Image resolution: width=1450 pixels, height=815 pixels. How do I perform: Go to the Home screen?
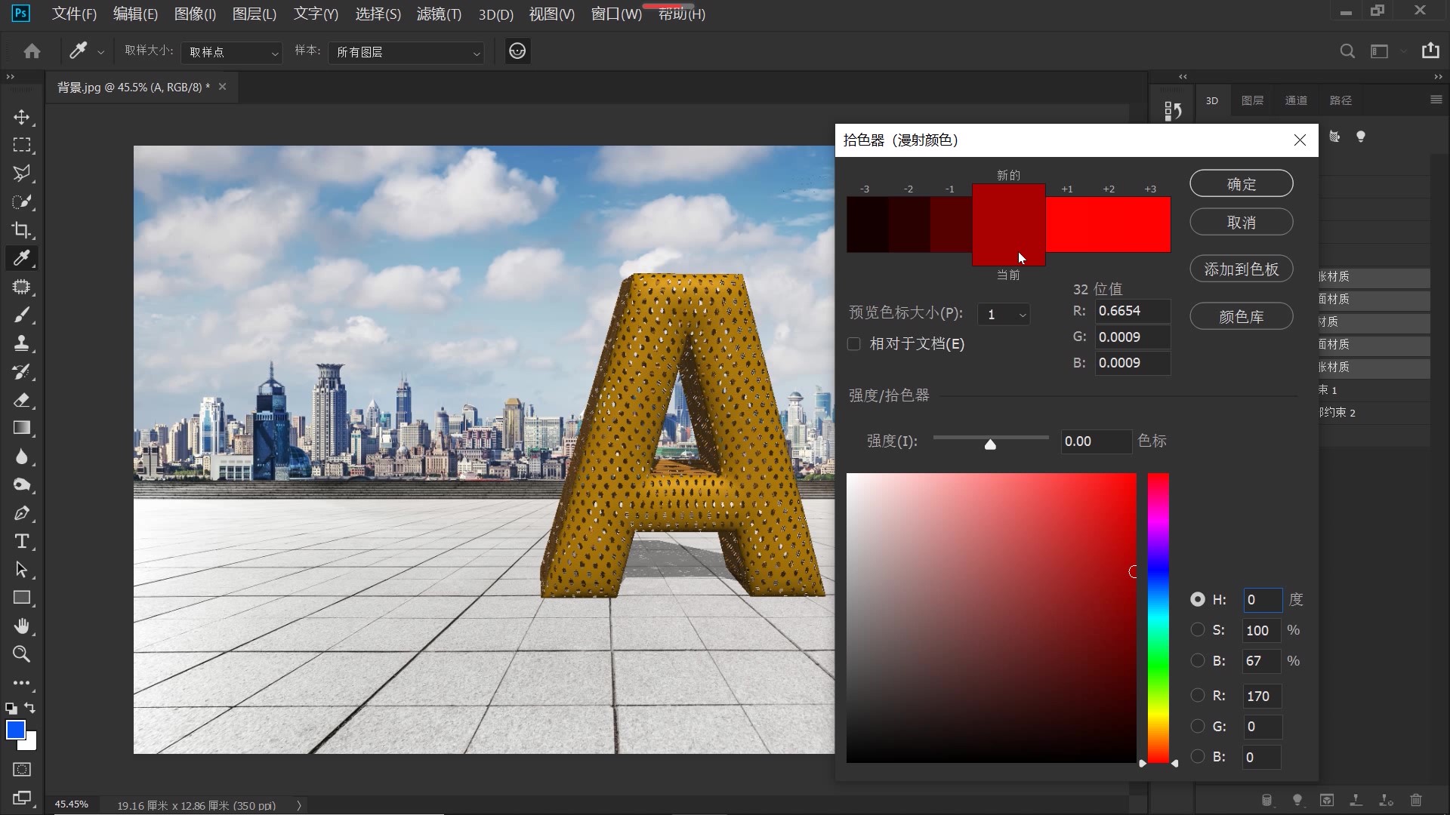point(32,51)
